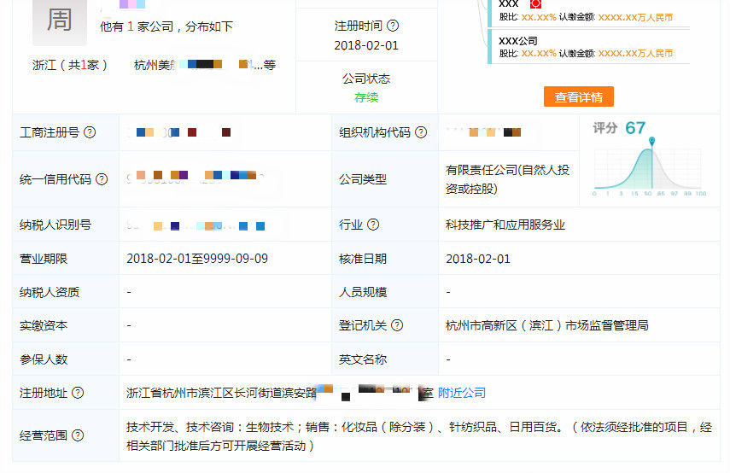
Task: Click help icon beside 行业
Action: coord(373,225)
